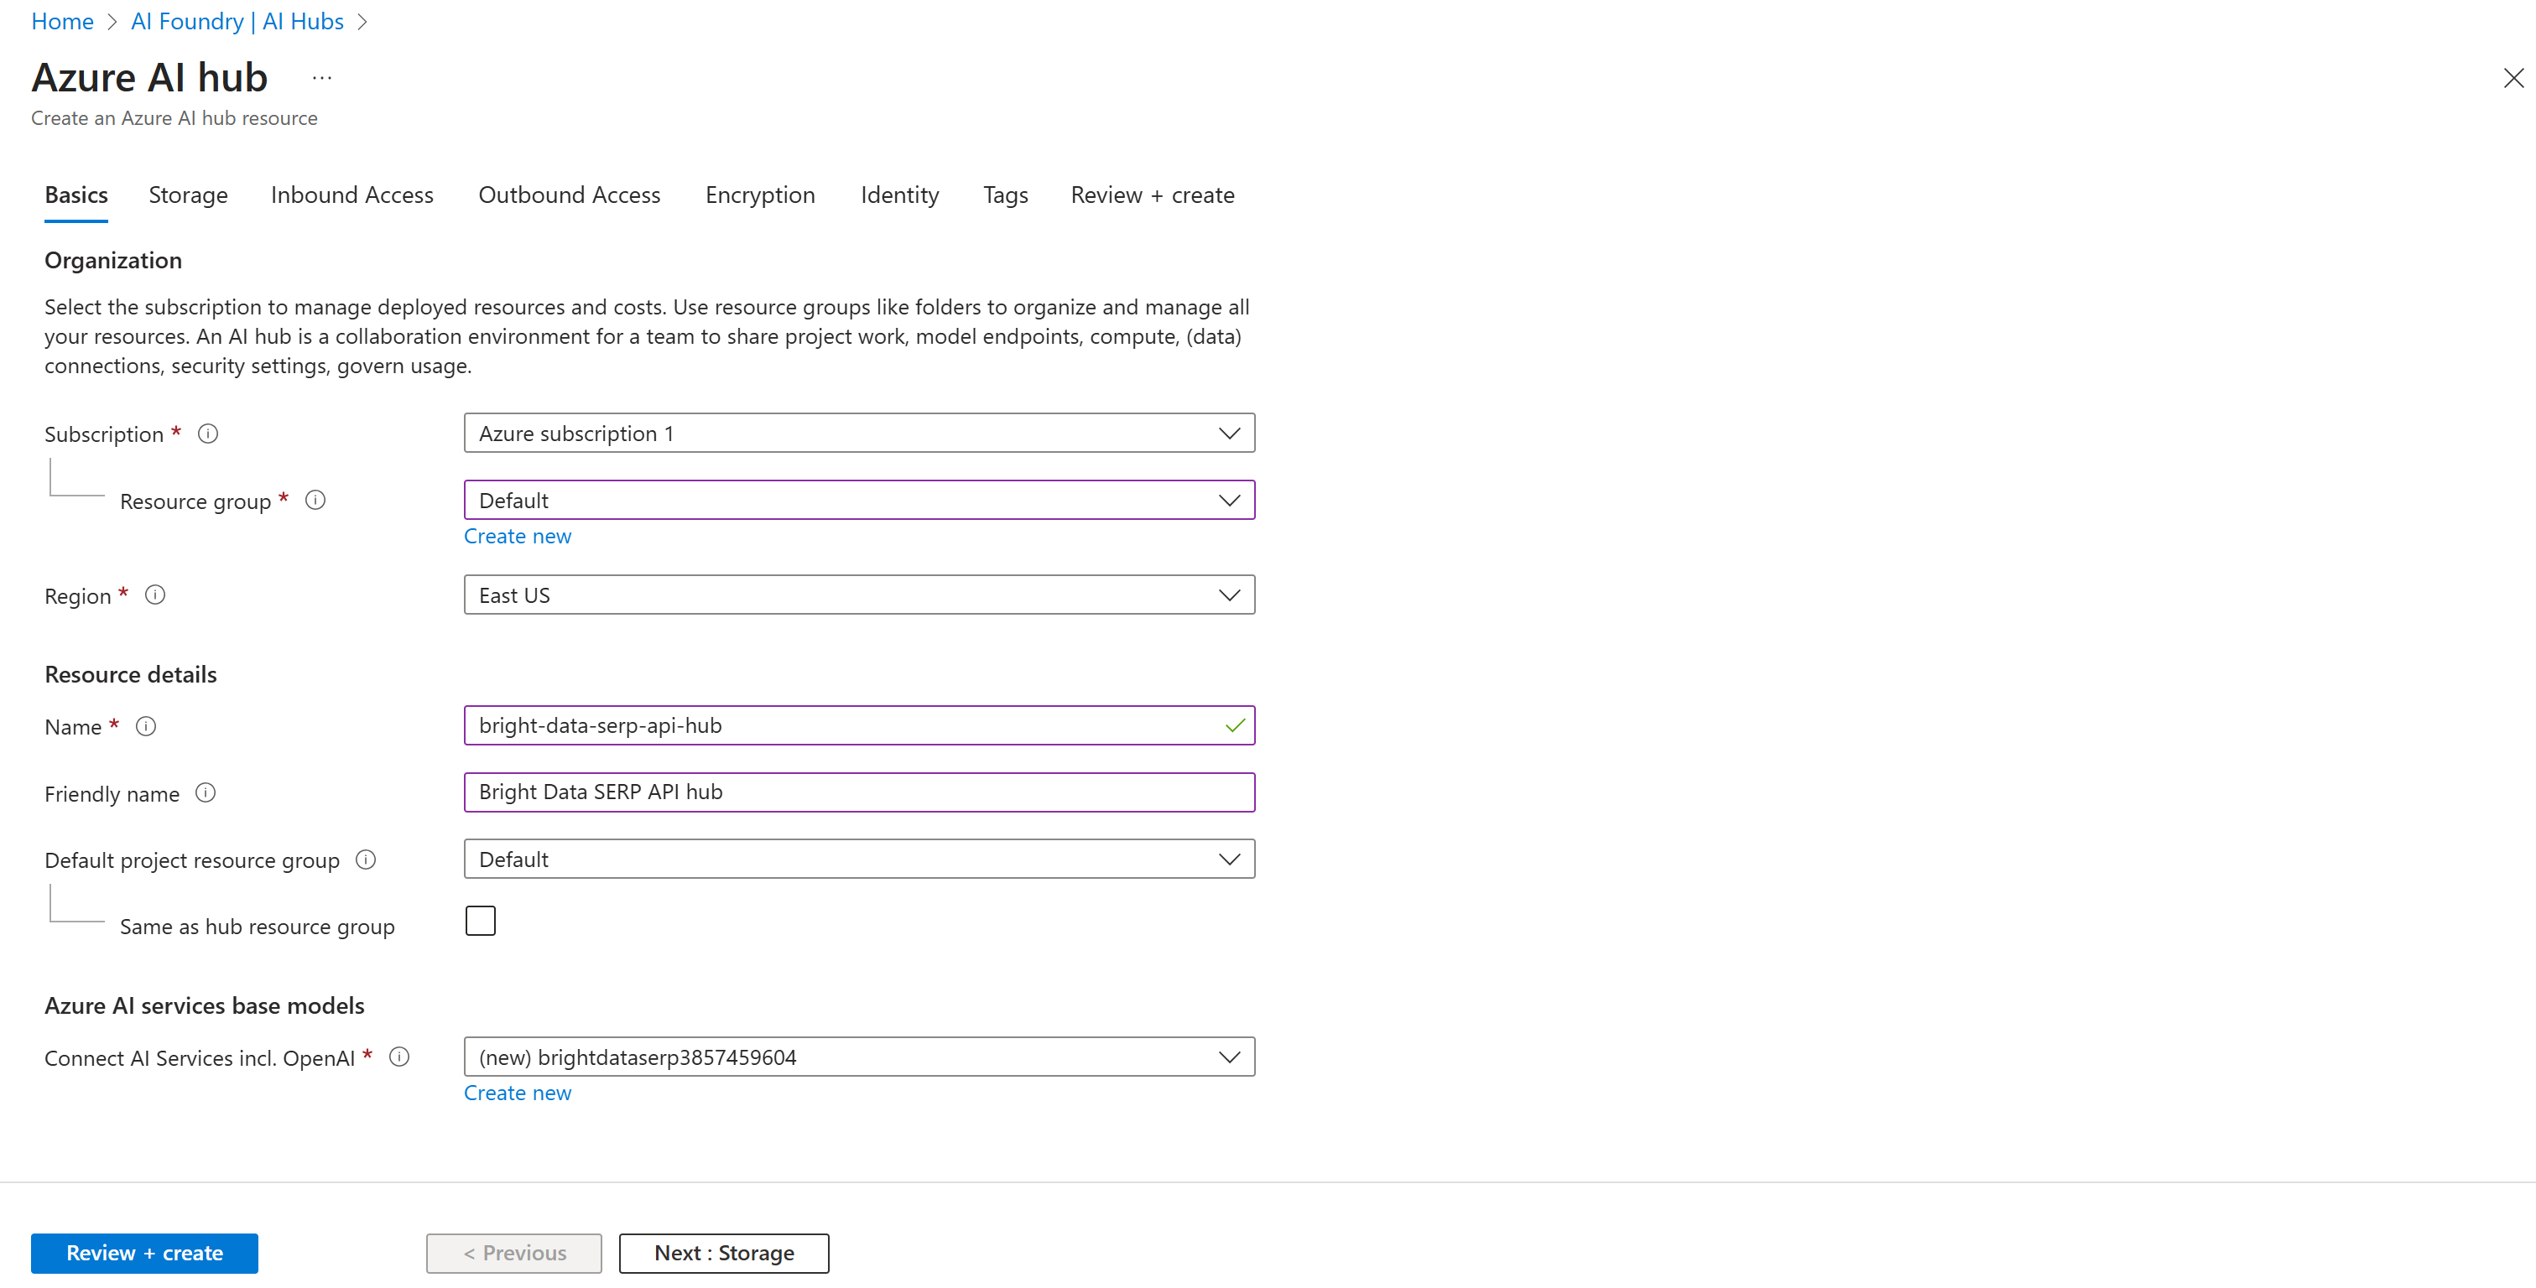Switch to the Encryption tab

[759, 195]
